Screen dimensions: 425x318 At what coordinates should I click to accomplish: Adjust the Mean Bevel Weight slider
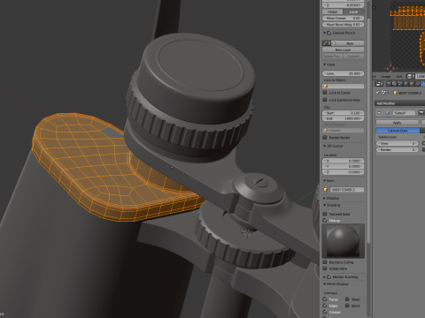pyautogui.click(x=343, y=25)
